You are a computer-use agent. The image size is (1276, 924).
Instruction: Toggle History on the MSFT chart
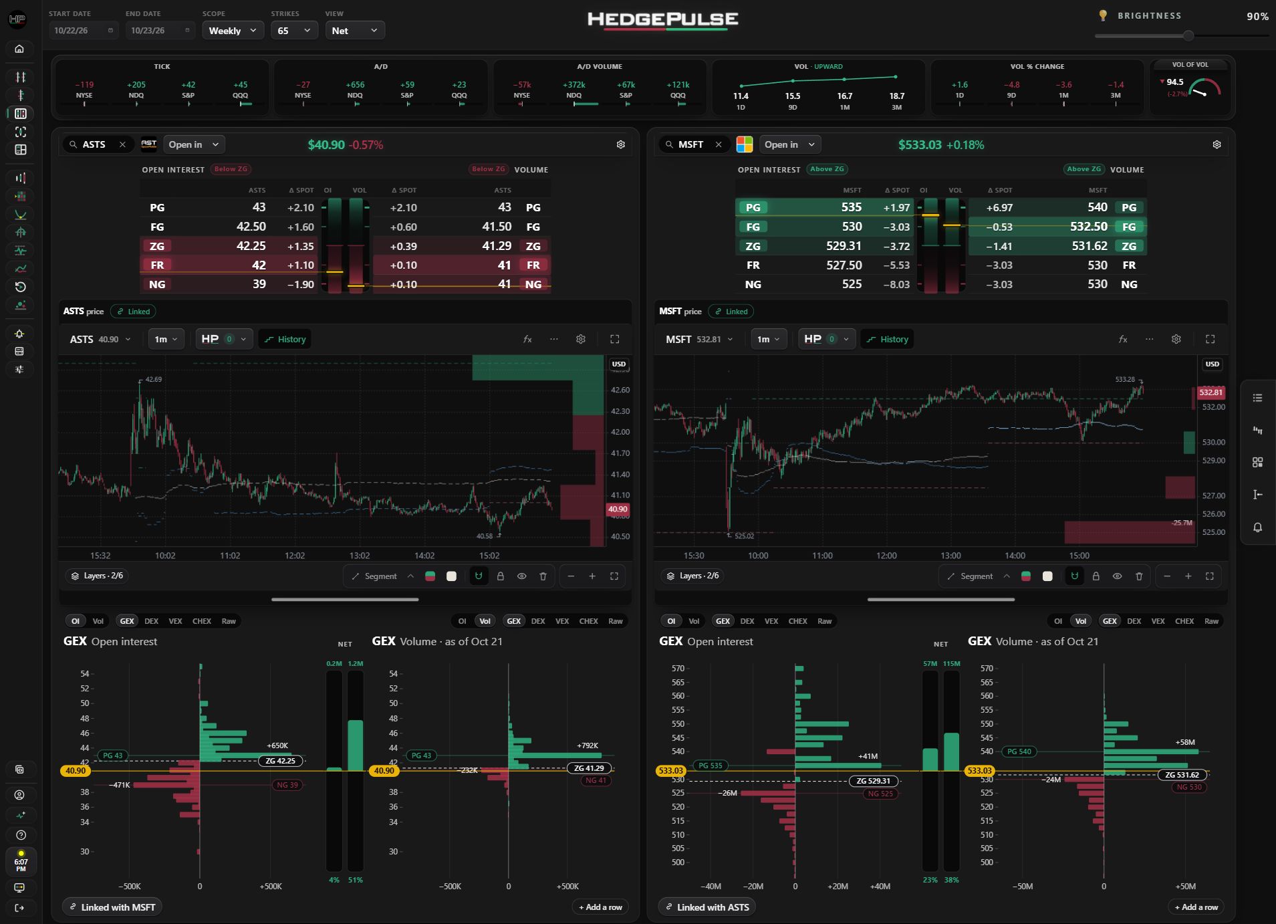887,339
